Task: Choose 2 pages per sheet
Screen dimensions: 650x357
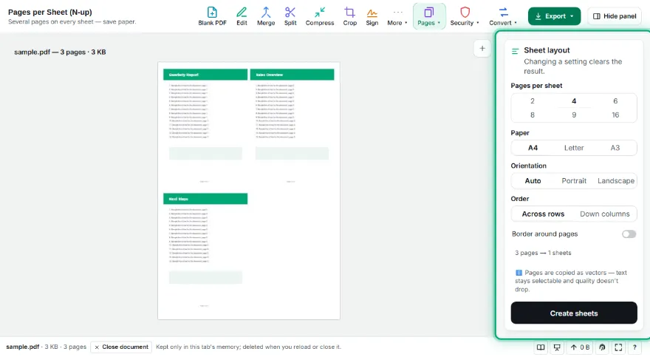Action: [x=533, y=101]
